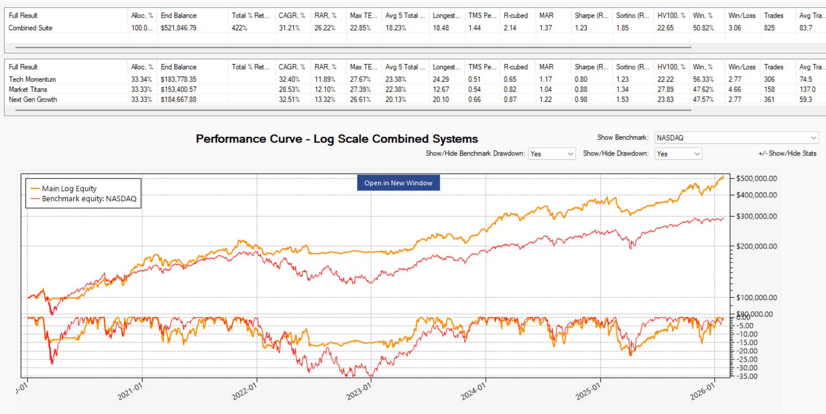Sort top table by CAGR, % column
The image size is (826, 414).
pos(292,16)
